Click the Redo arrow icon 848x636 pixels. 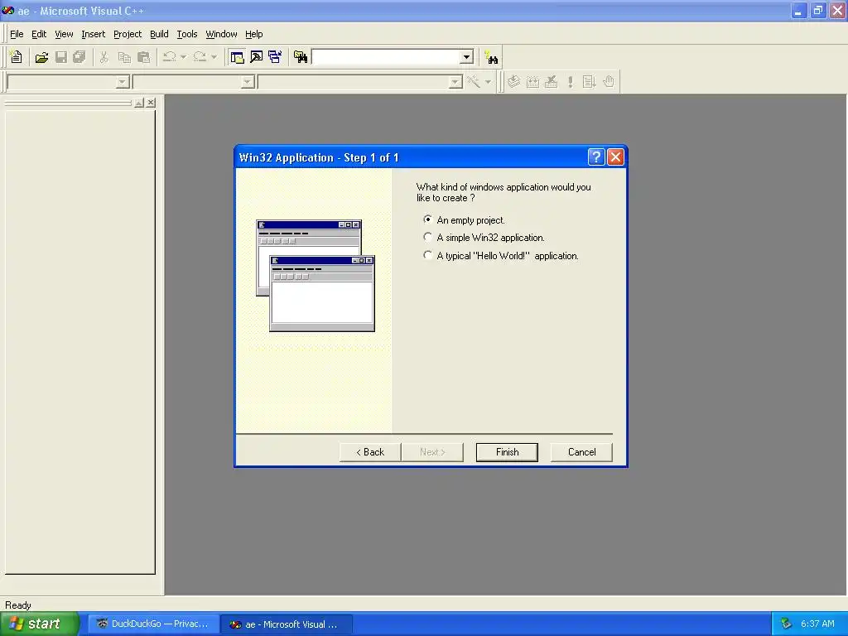pos(200,57)
